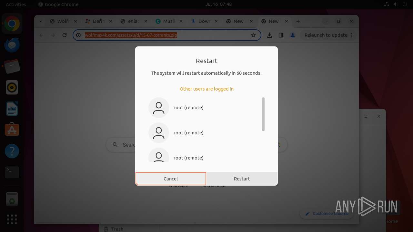Switch to the enlac tab
Image resolution: width=413 pixels, height=232 pixels.
tap(134, 21)
